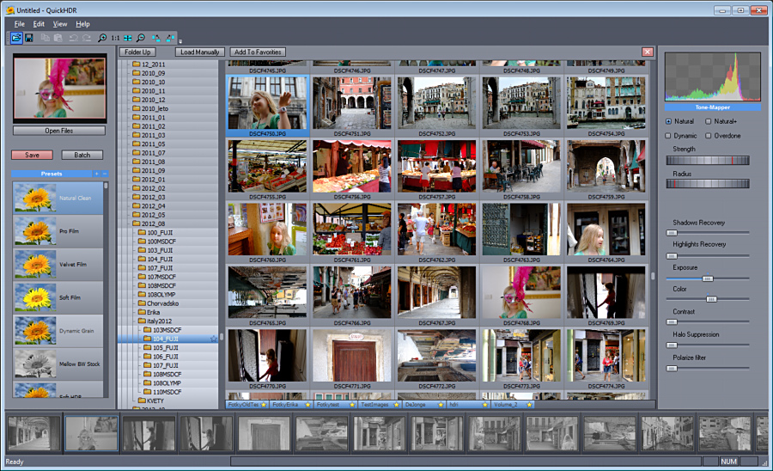The width and height of the screenshot is (773, 471).
Task: Open the Edit menu
Action: (x=39, y=24)
